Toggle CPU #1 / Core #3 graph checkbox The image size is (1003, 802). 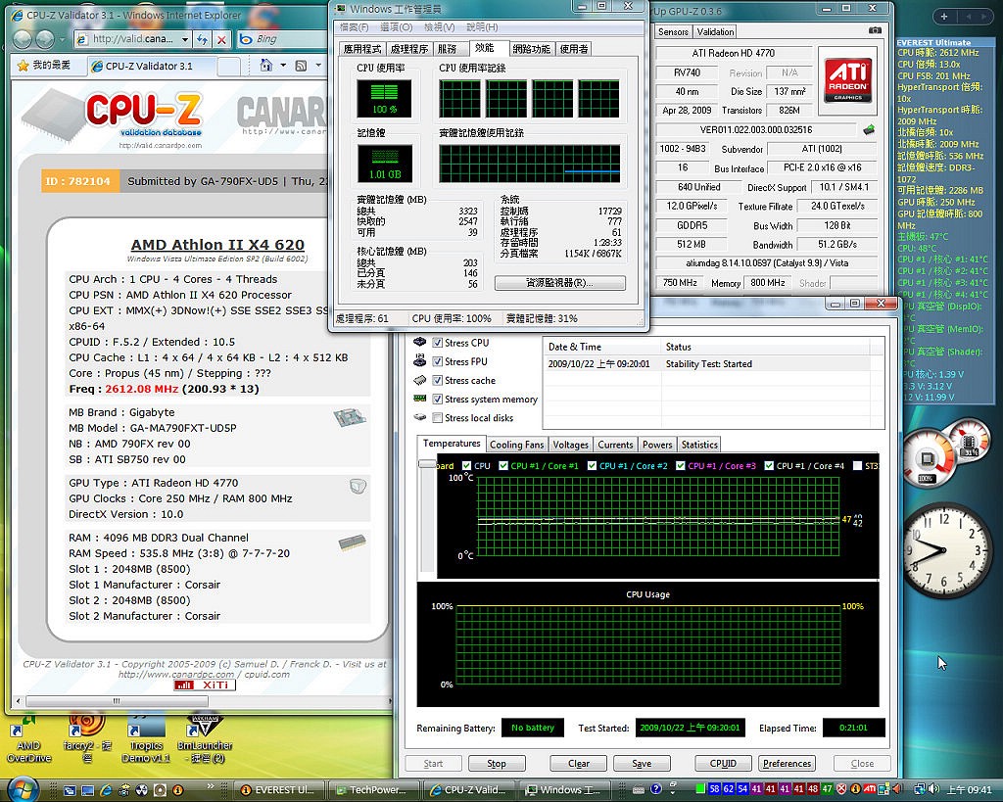tap(681, 465)
